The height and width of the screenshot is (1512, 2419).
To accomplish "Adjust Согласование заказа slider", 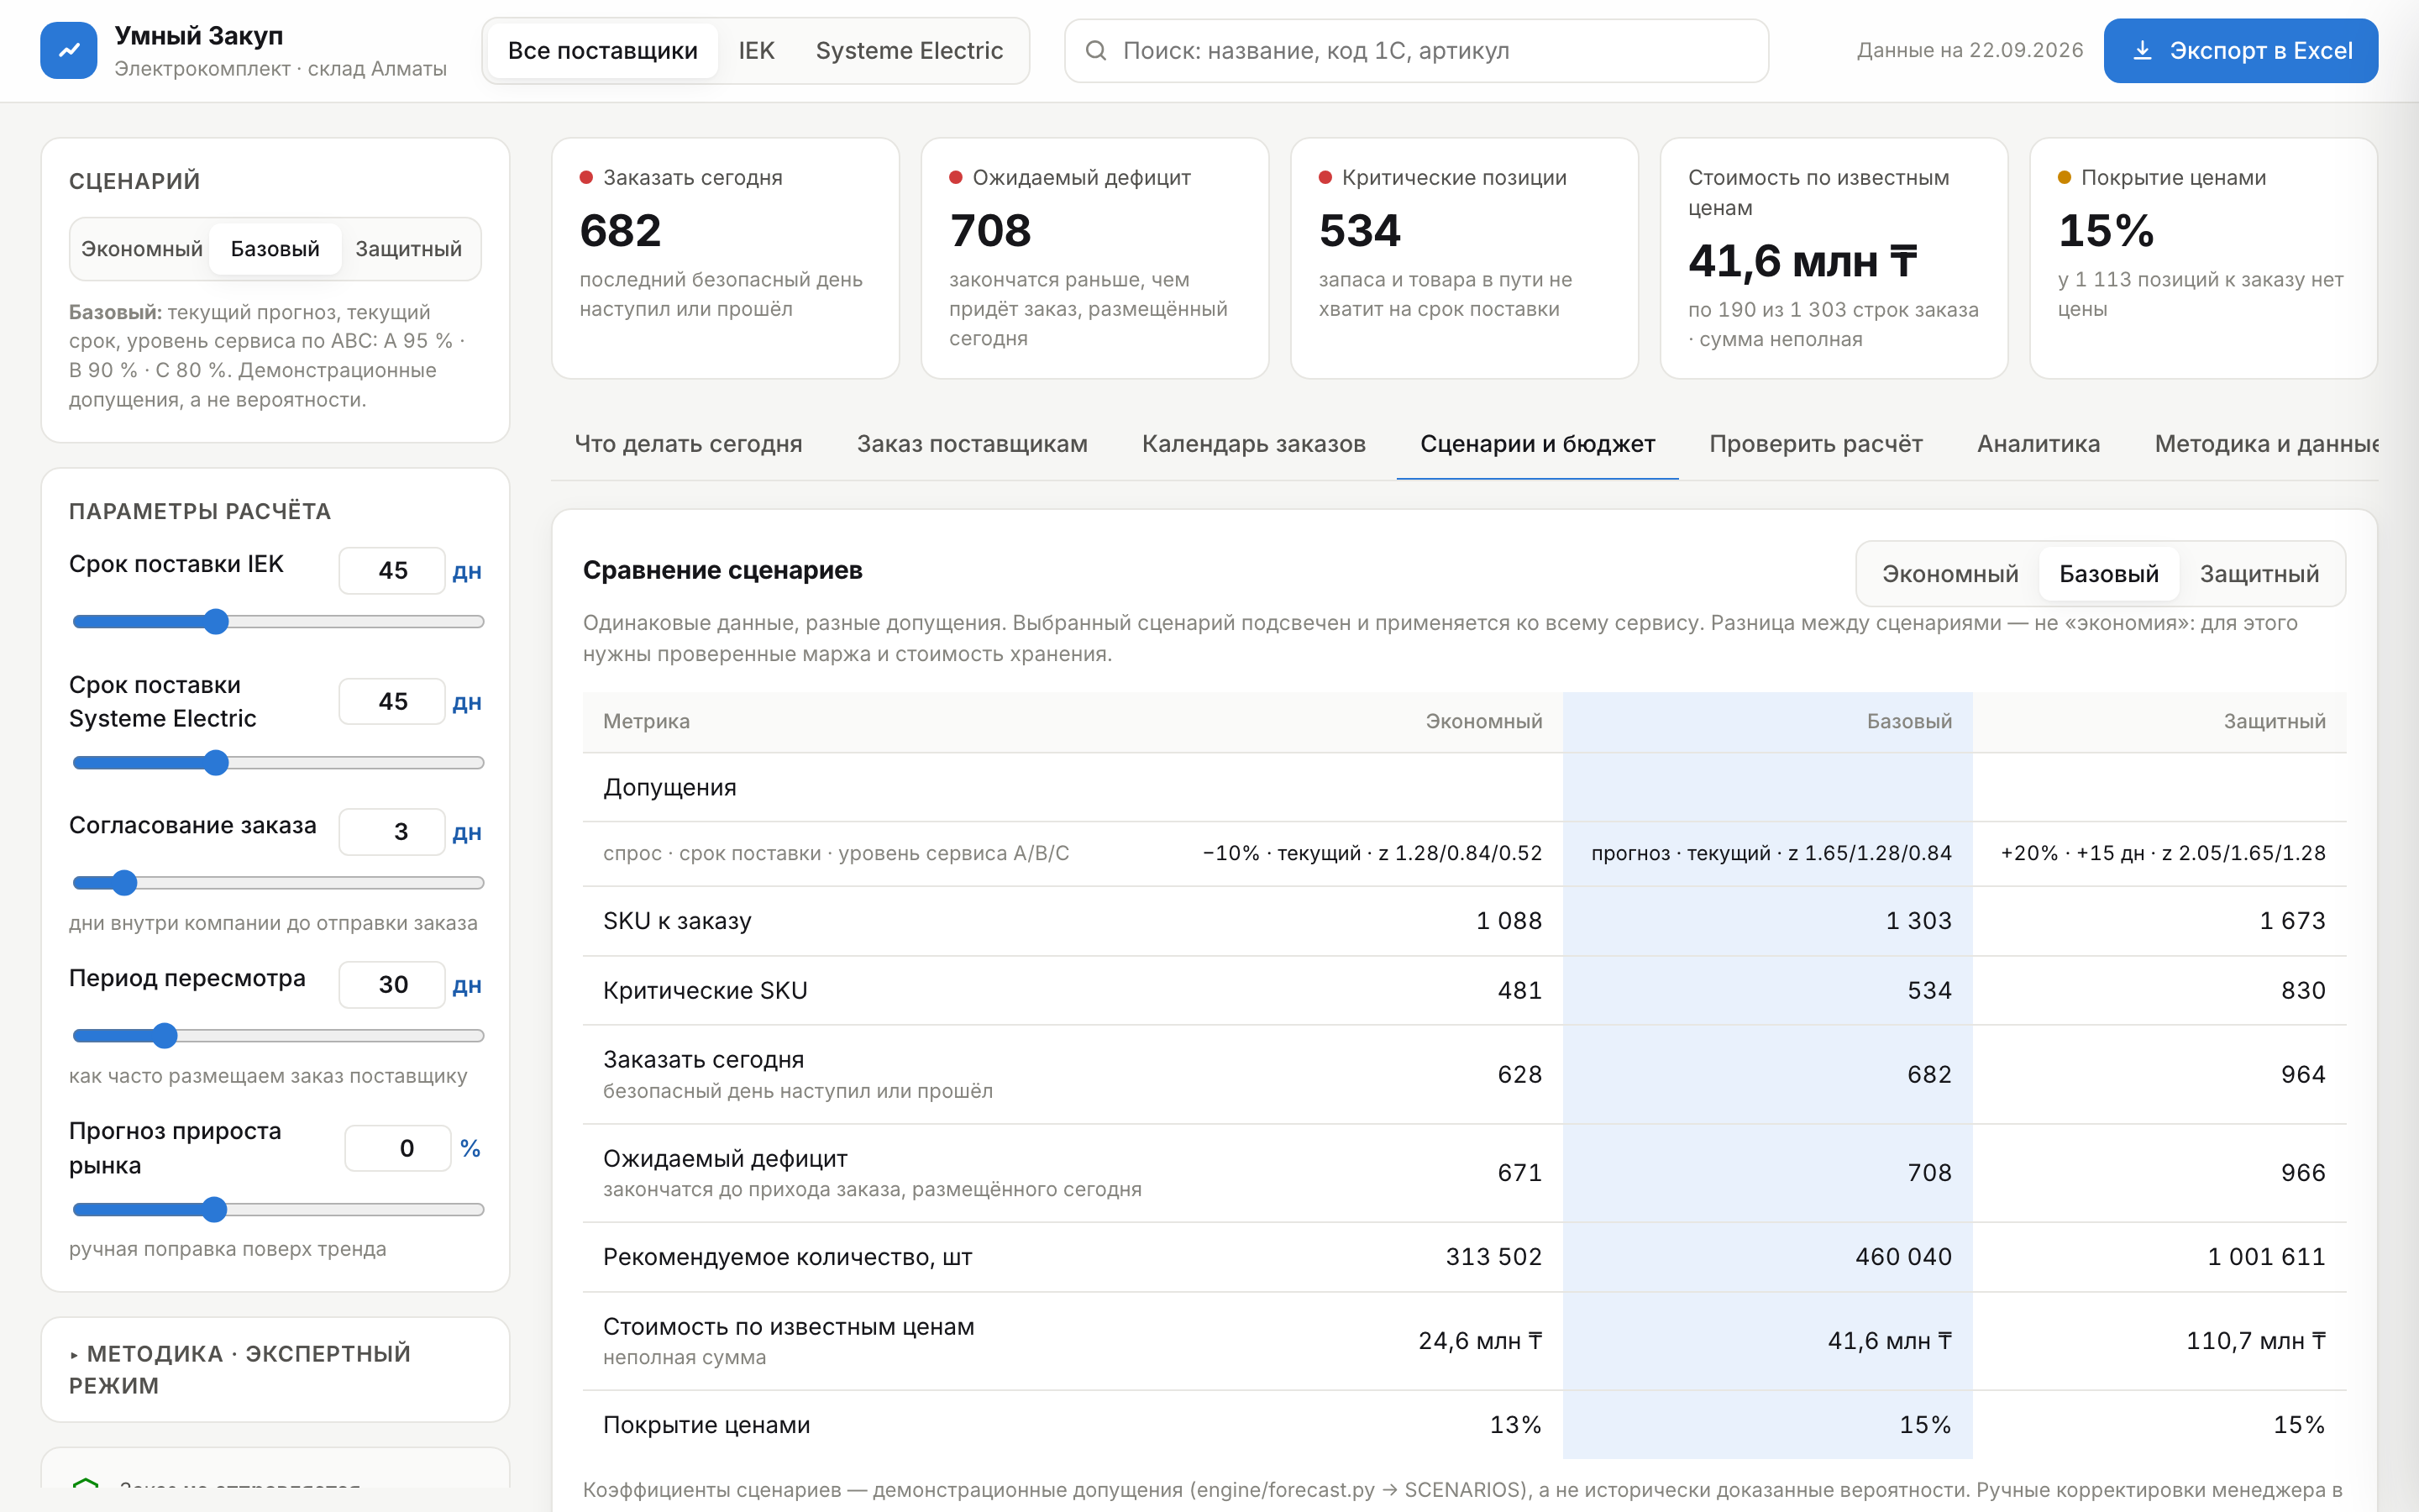I will pyautogui.click(x=278, y=882).
